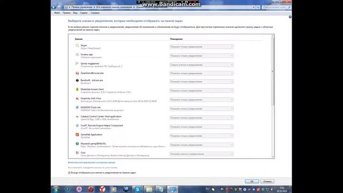Click the Catalyst Control Center icon
Image resolution: width=343 pixels, height=193 pixels.
[x=77, y=117]
